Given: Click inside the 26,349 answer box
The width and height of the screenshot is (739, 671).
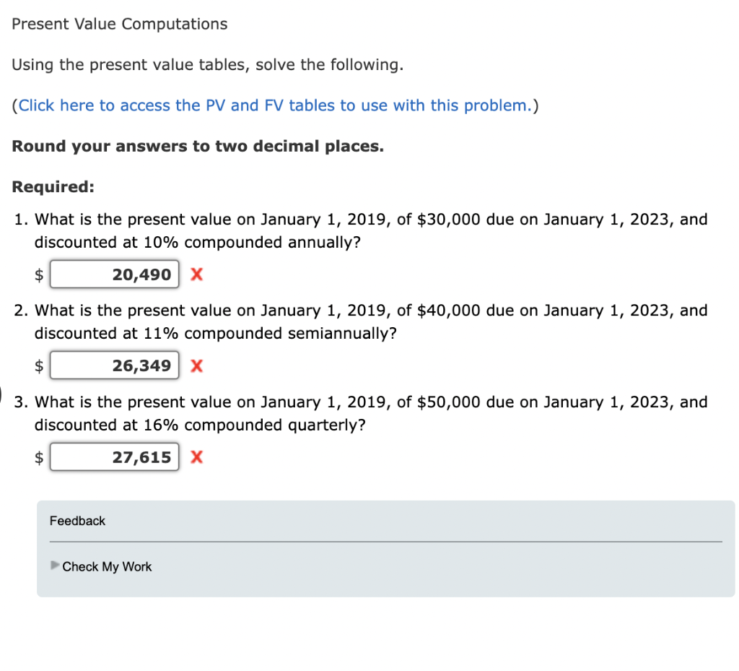Looking at the screenshot, I should (114, 365).
